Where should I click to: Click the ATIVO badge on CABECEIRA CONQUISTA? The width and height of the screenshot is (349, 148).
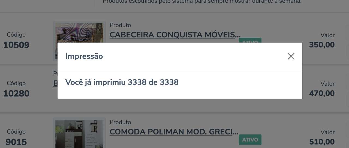pos(250,40)
